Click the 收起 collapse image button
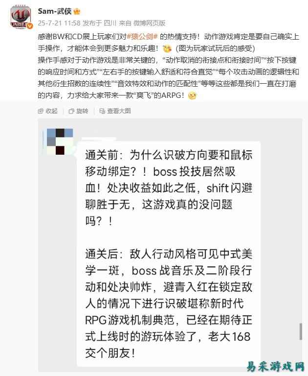Image resolution: width=308 pixels, height=376 pixels. [48, 111]
